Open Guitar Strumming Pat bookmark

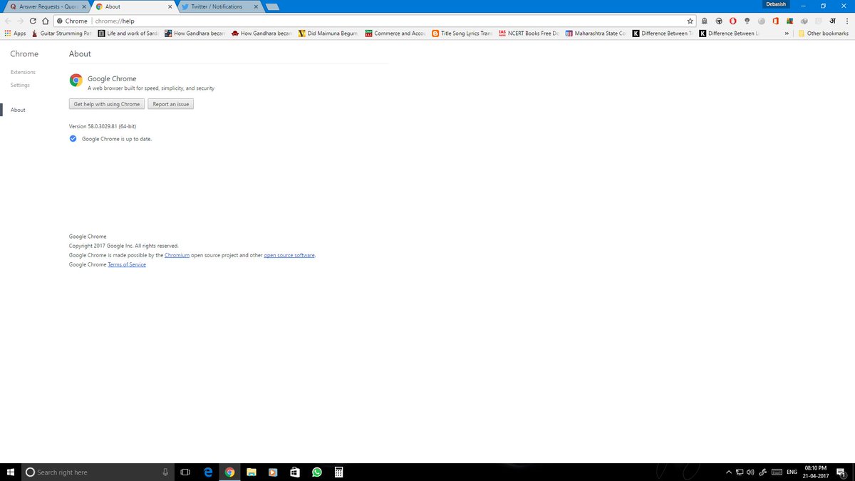click(62, 33)
